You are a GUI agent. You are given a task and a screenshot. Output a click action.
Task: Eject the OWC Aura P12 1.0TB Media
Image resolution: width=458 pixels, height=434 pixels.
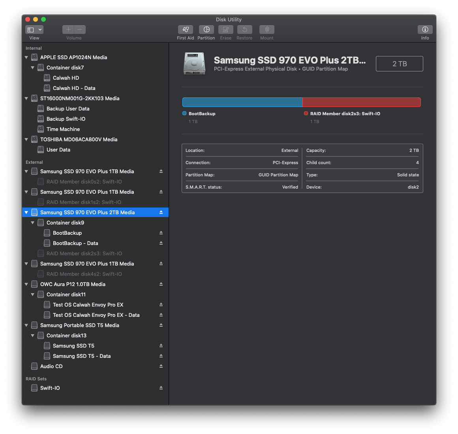coord(161,284)
